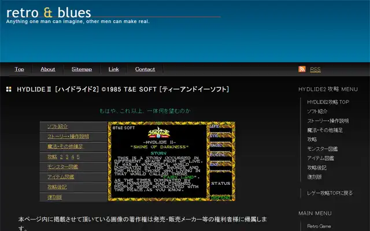The width and height of the screenshot is (370, 231).
Task: Click the orange RSS feed icon
Action: coord(302,69)
